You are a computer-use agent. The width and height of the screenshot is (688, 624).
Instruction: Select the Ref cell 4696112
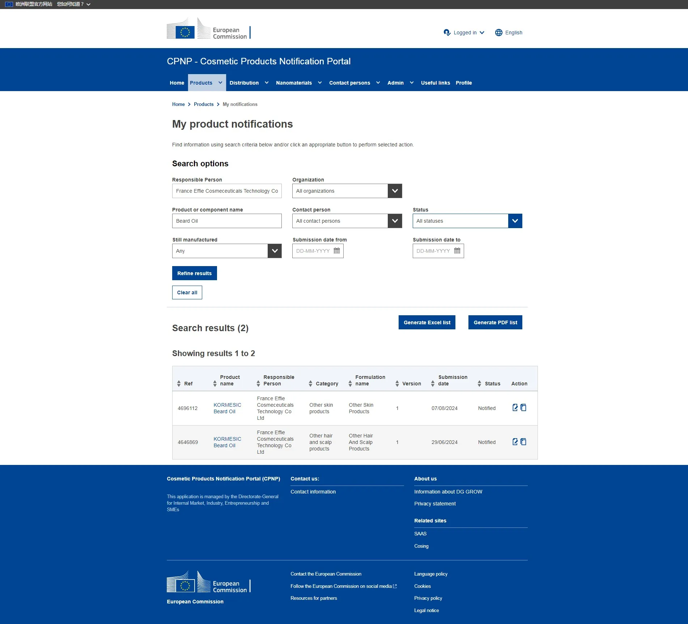click(188, 408)
